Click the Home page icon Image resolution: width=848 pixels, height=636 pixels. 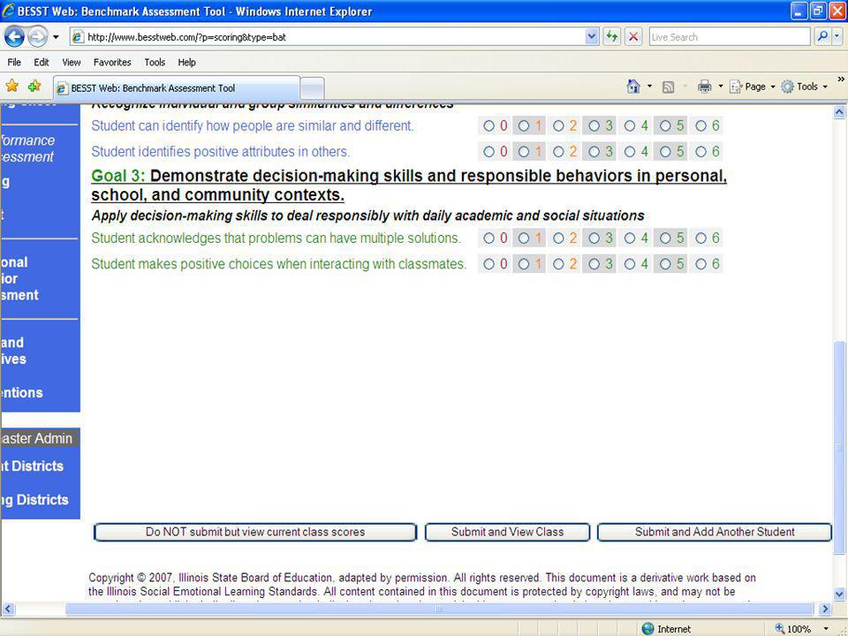tap(632, 87)
